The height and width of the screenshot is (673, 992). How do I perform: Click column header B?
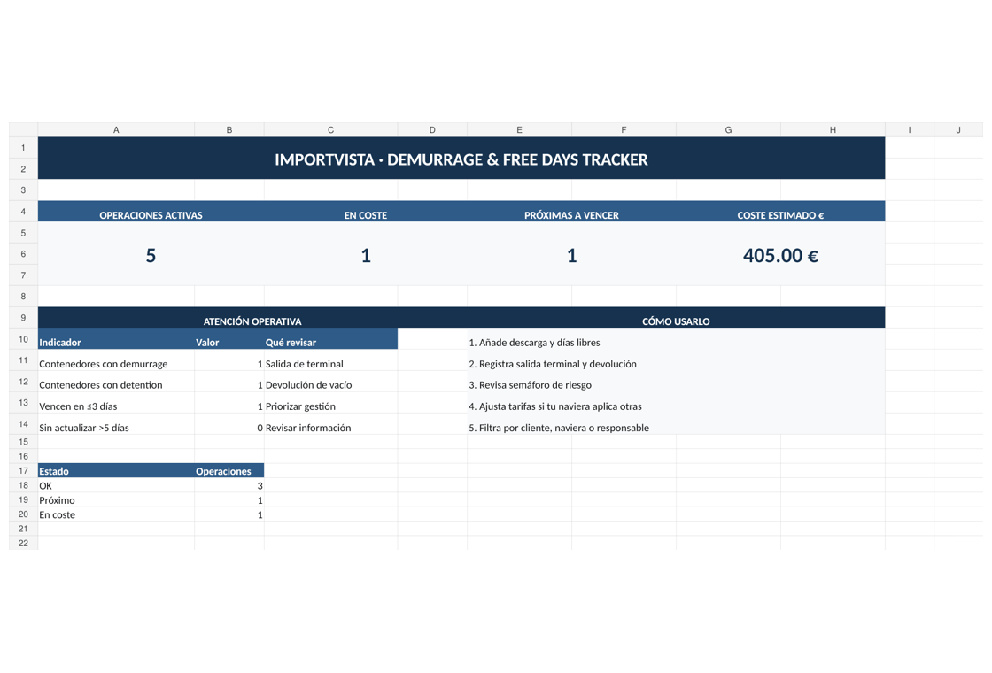[229, 129]
